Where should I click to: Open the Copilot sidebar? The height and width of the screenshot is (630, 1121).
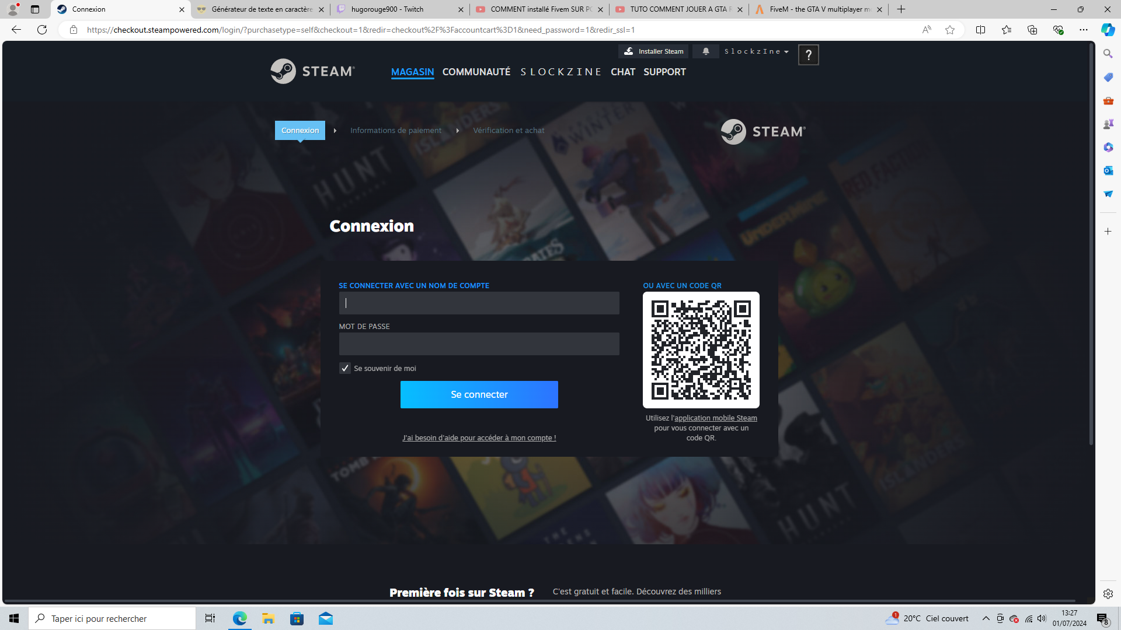(x=1108, y=30)
